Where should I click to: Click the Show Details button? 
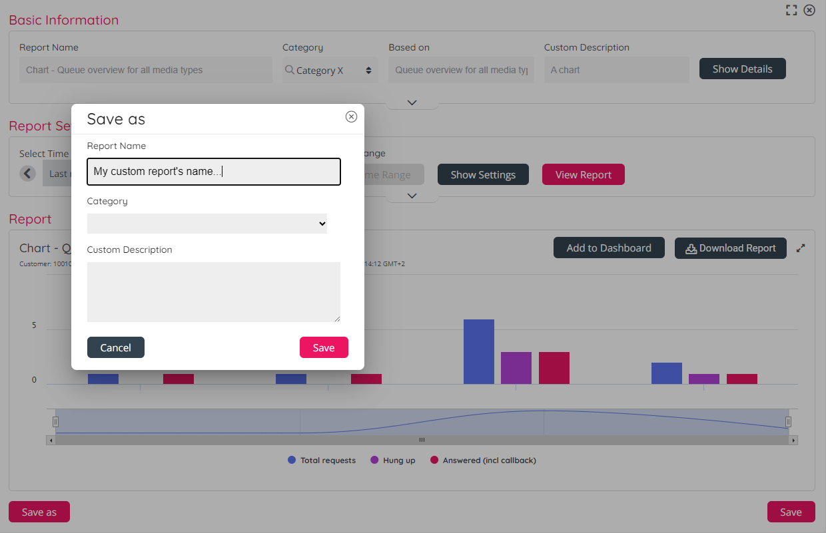742,69
